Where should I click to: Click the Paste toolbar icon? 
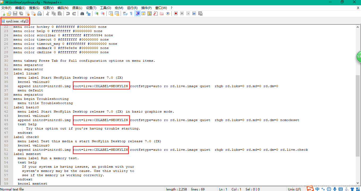point(60,14)
